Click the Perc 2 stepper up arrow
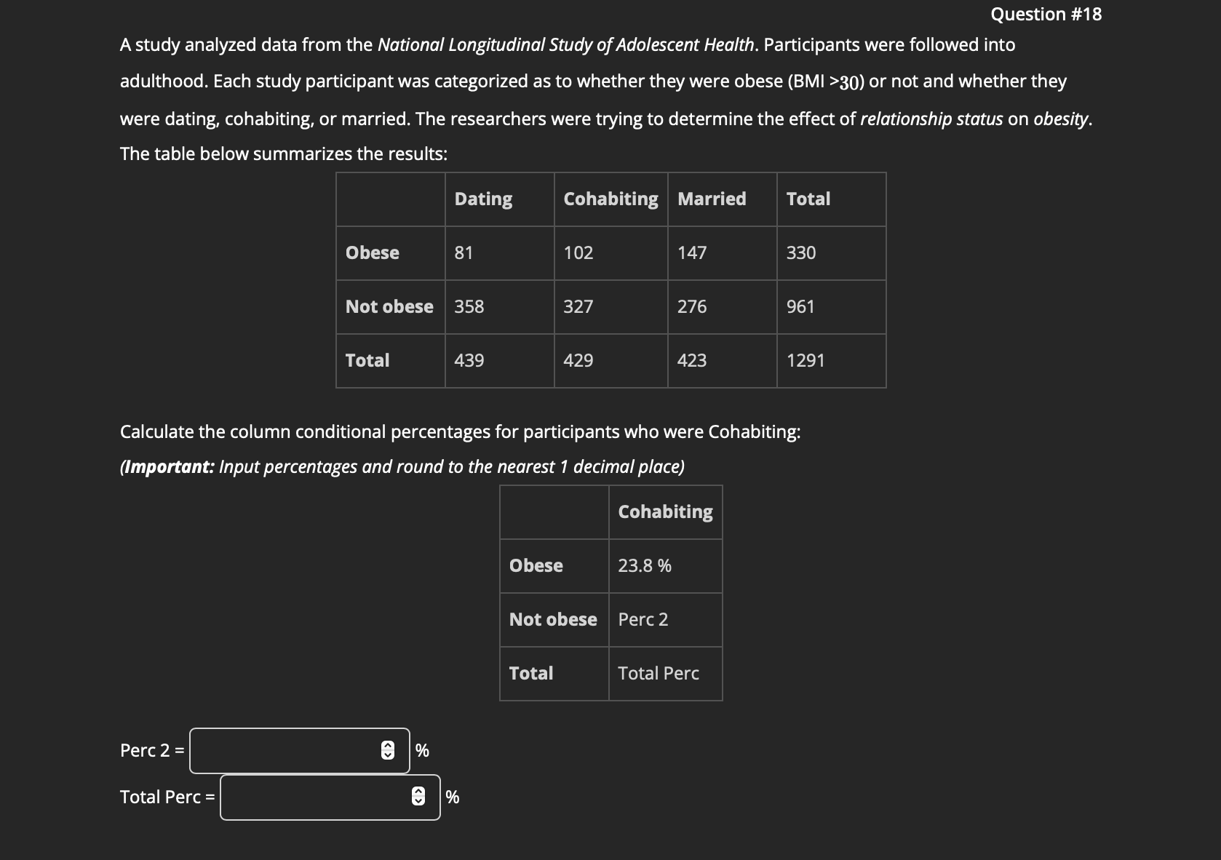Viewport: 1221px width, 860px height. click(389, 746)
